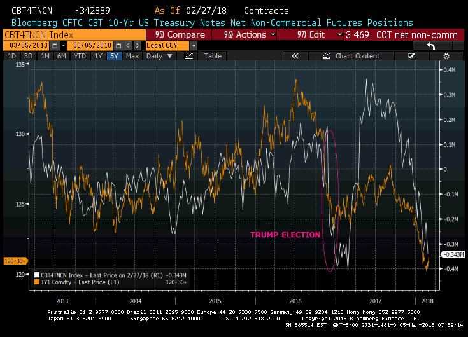Open the end date calendar picker icon
Image resolution: width=468 pixels, height=337 pixels.
pyautogui.click(x=118, y=46)
